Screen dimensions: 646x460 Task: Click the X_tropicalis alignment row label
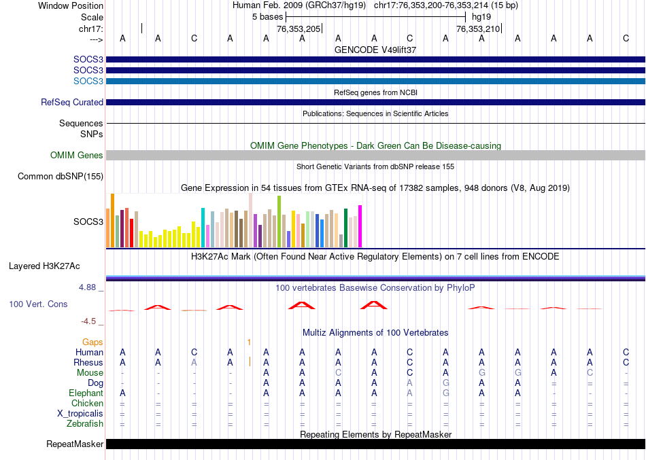pyautogui.click(x=80, y=414)
